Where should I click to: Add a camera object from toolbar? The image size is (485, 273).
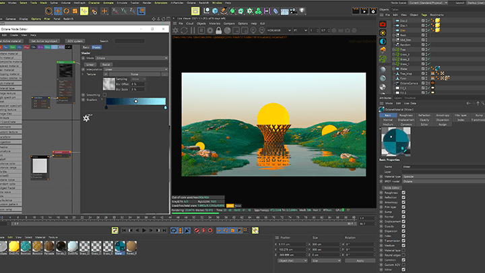click(x=293, y=11)
